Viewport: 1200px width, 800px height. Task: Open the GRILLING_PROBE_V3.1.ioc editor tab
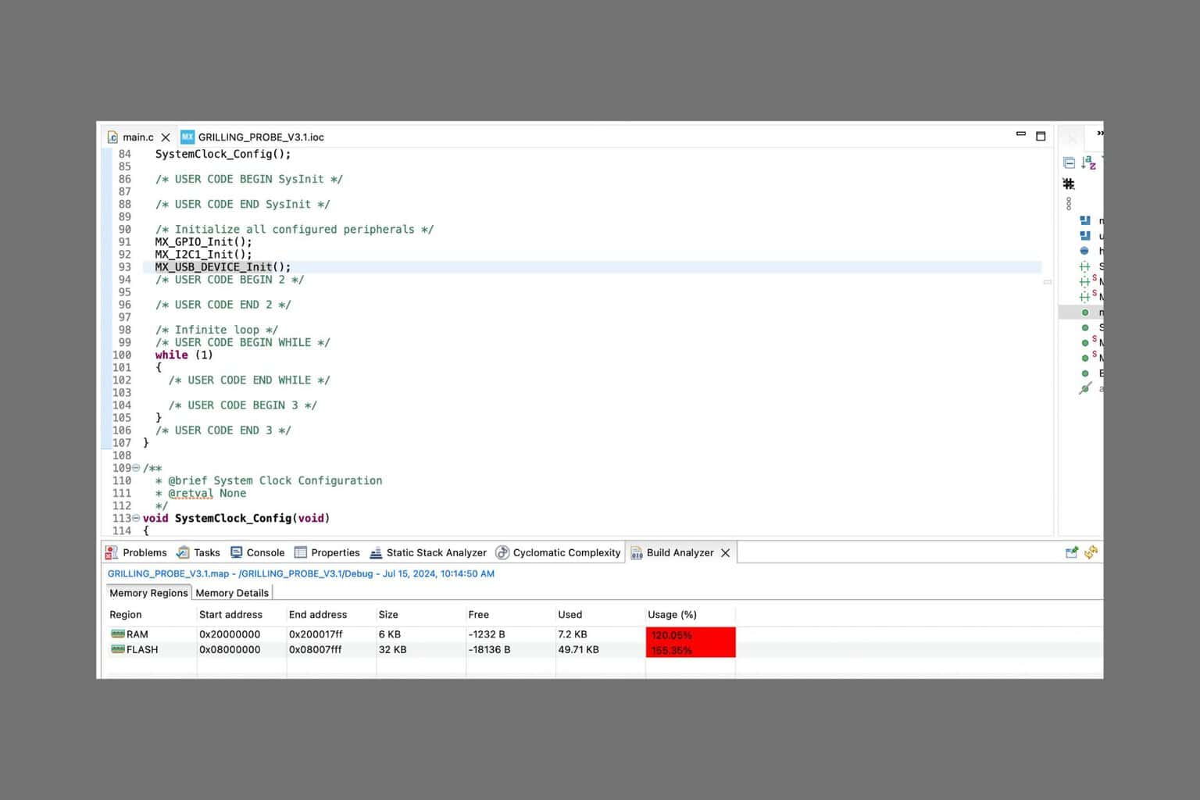click(x=252, y=137)
